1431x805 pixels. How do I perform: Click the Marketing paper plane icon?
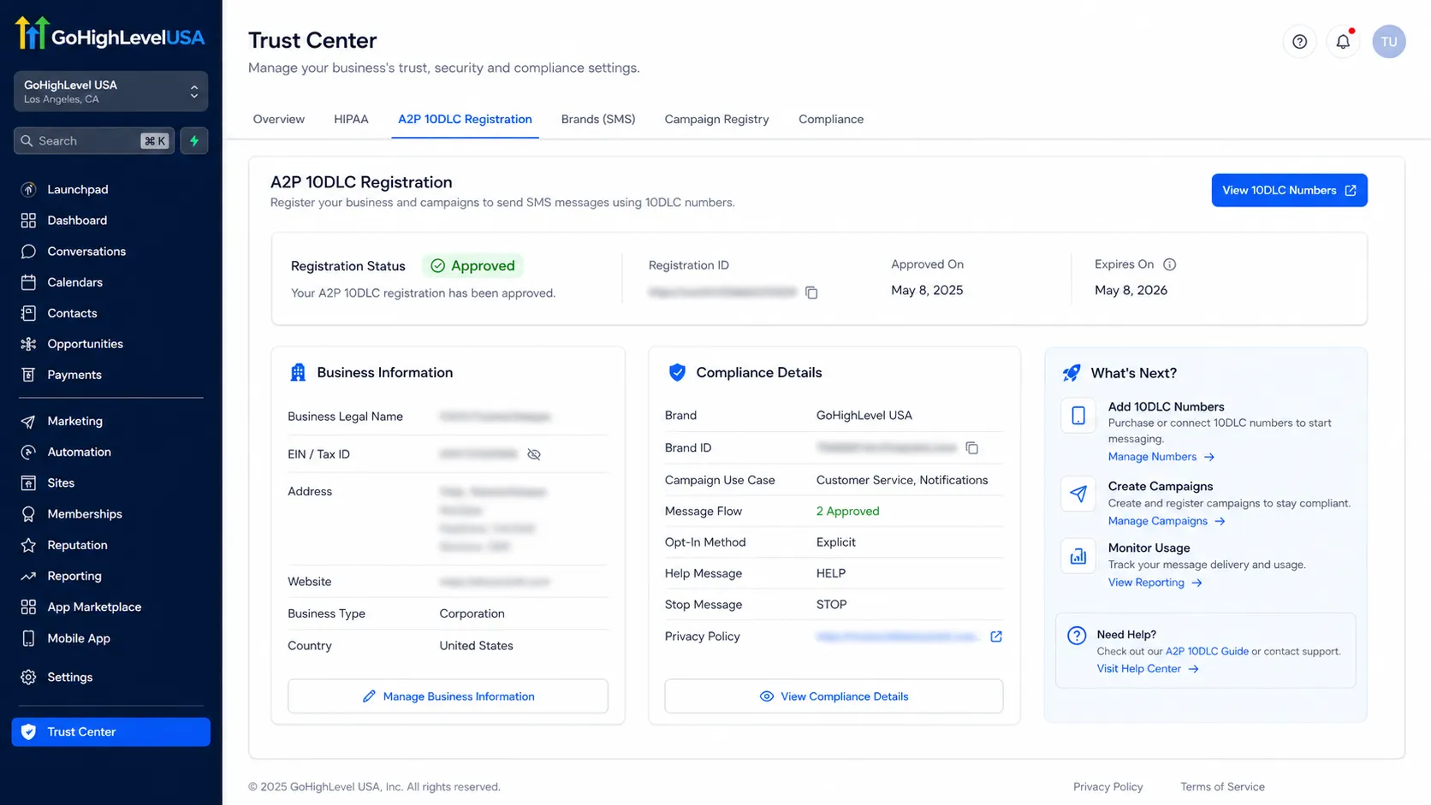(x=28, y=421)
